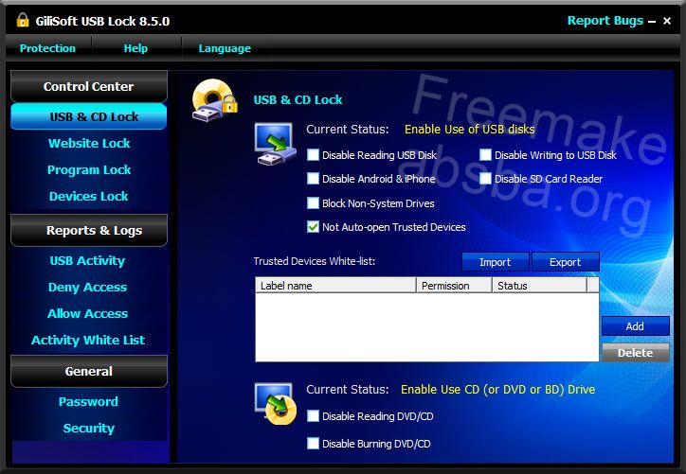Image resolution: width=686 pixels, height=474 pixels.
Task: Open Security settings
Action: tap(89, 429)
